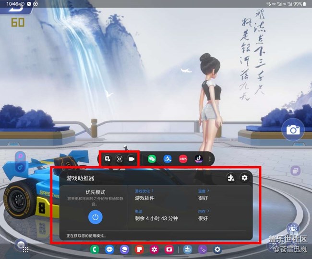Open TikTok from the floating toolbar
This screenshot has height=259, width=312.
198,159
